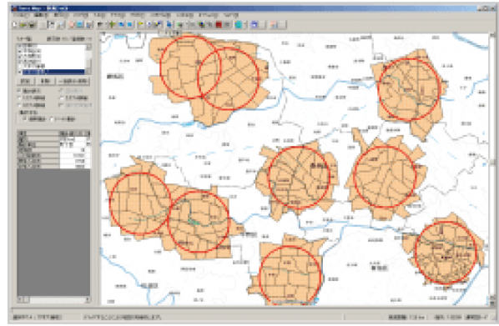Toggle the checkbox of the highlighted blue layer row
The image size is (499, 326).
[20, 73]
